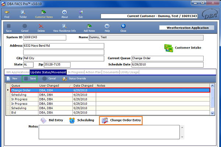Click the System ID field

(45, 37)
